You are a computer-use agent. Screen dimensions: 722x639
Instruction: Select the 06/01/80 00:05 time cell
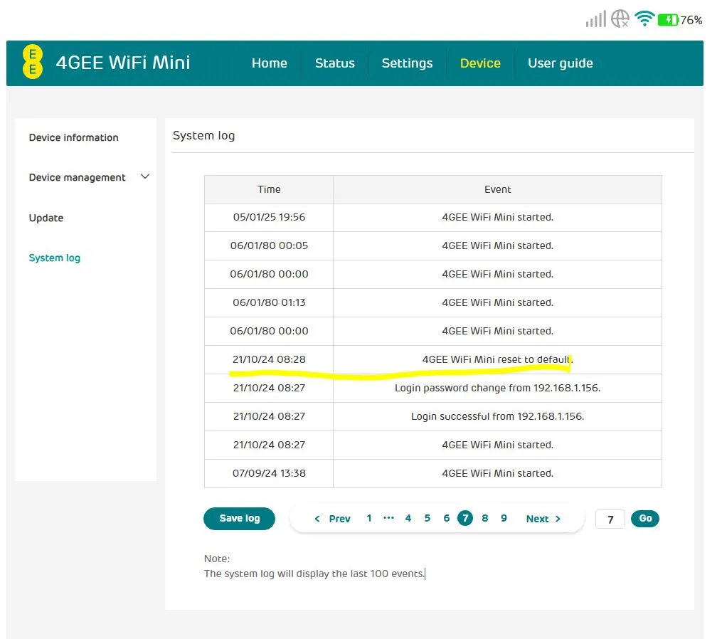pos(269,245)
